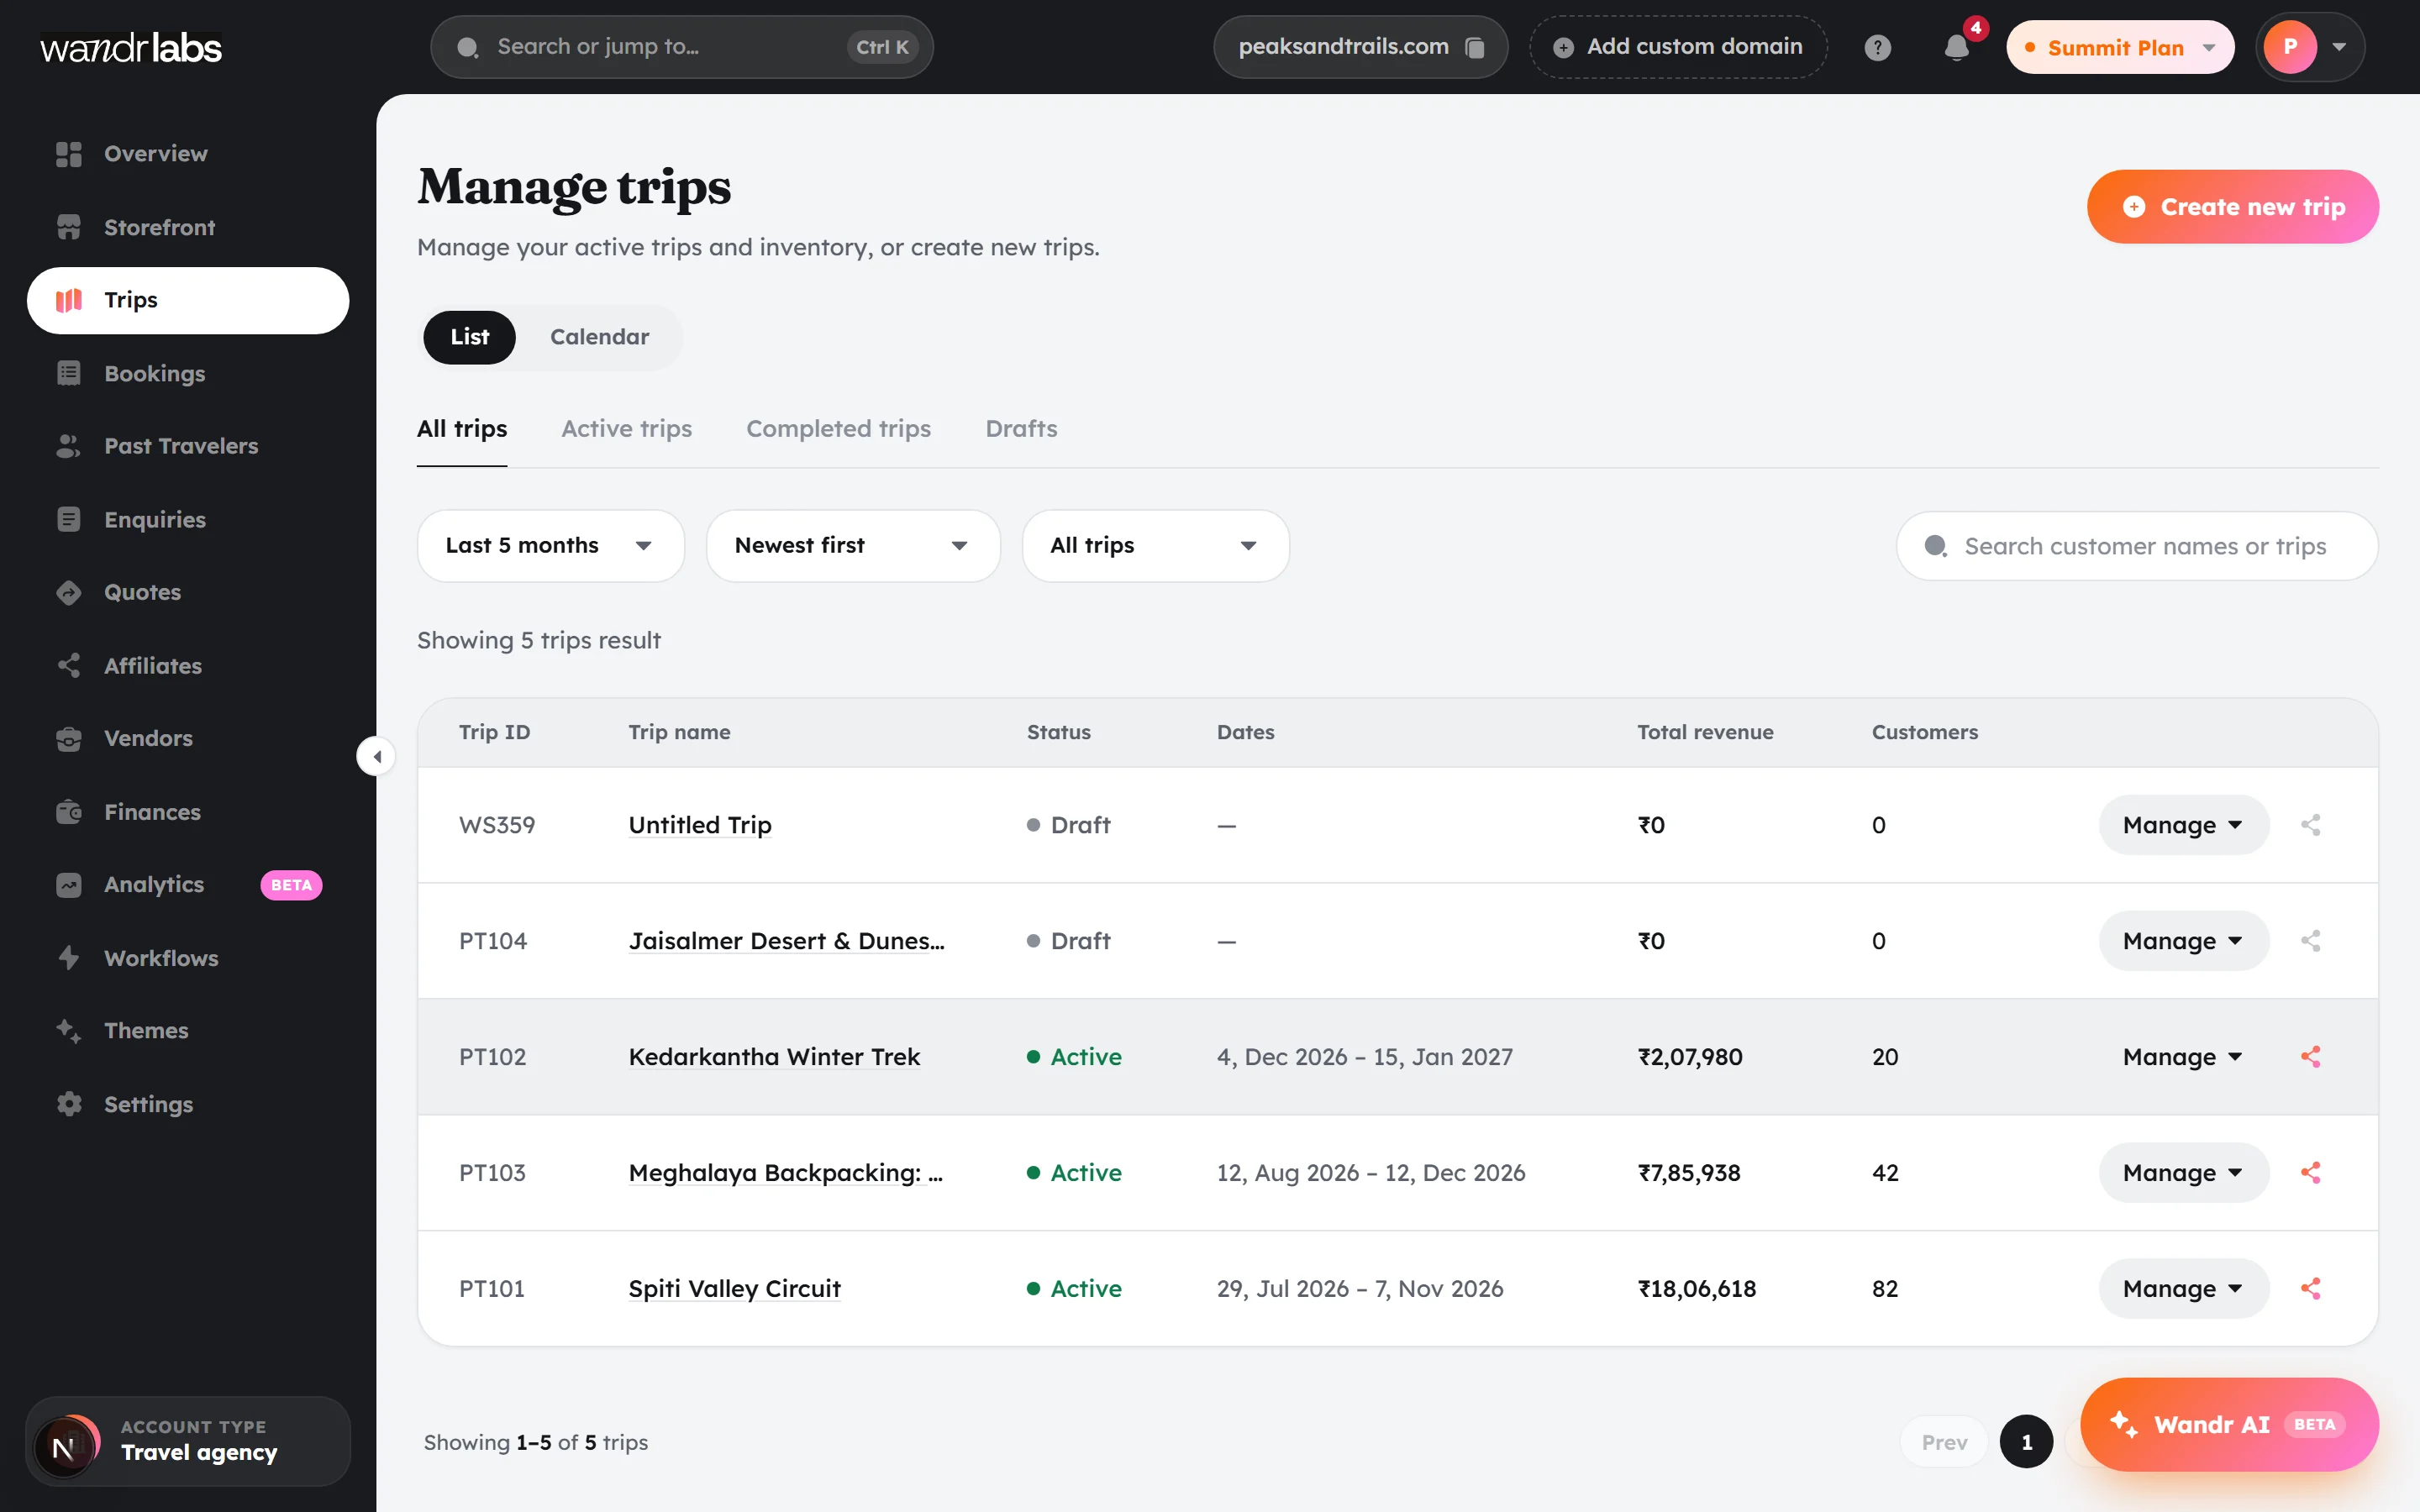Open the profile avatar menu
The image size is (2420, 1512).
[x=2310, y=47]
